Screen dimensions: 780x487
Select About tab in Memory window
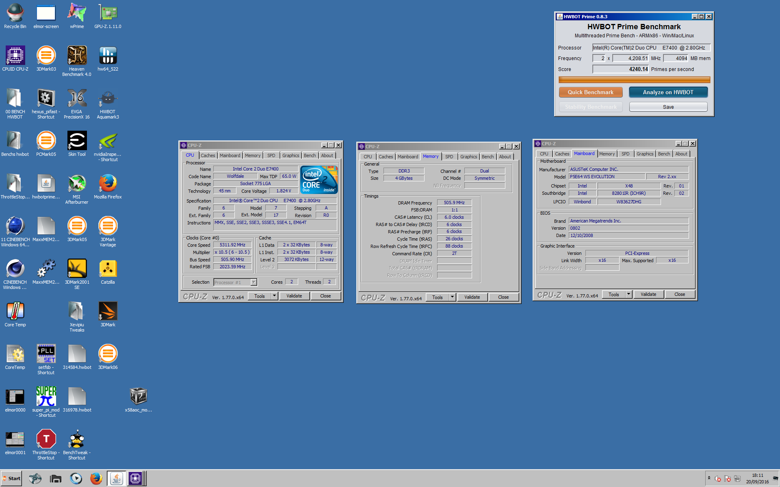(x=505, y=157)
